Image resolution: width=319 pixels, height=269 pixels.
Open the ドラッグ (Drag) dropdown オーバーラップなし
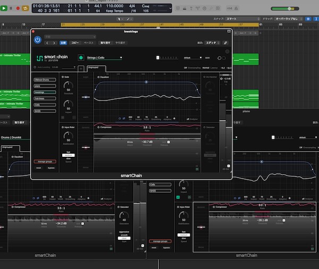289,19
